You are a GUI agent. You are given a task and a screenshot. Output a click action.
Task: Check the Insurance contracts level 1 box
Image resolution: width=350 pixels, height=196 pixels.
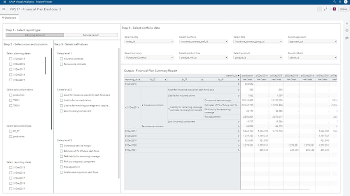click(x=61, y=59)
